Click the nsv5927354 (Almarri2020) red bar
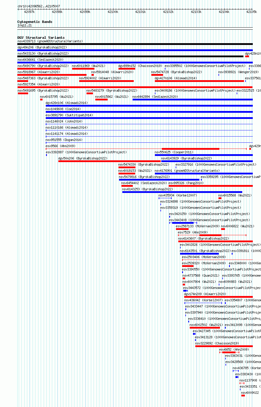 coord(135,87)
